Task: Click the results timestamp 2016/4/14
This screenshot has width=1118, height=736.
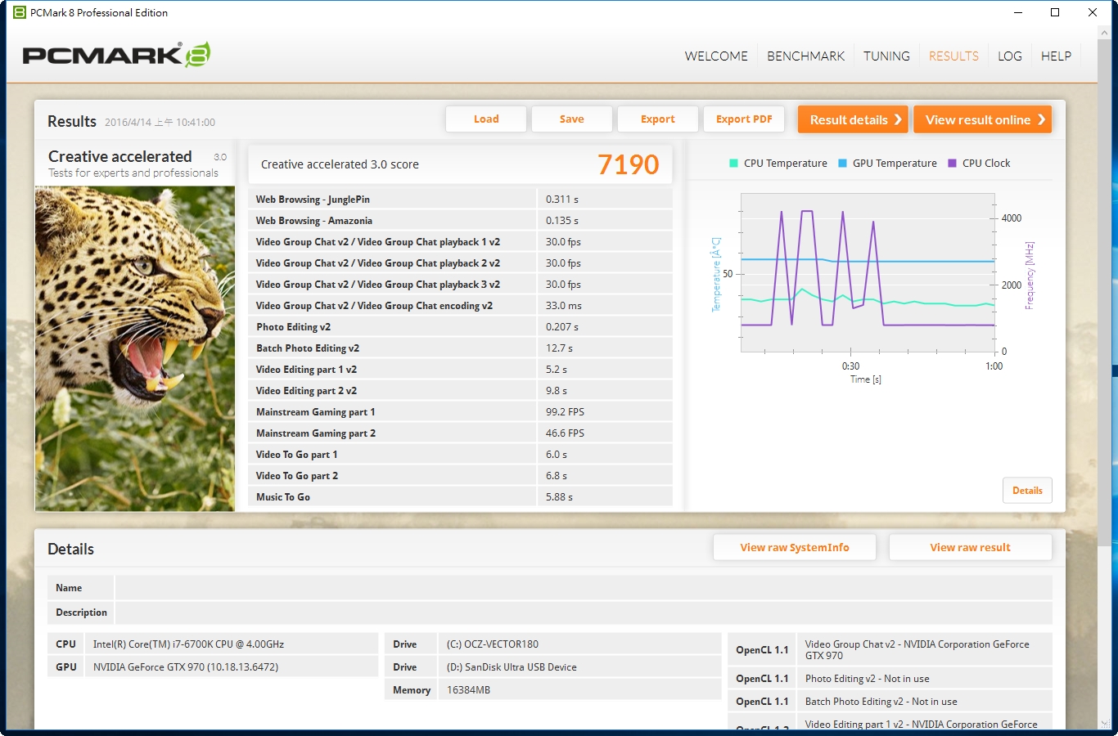Action: click(x=160, y=123)
